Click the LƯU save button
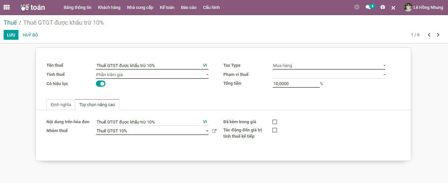 pos(11,35)
